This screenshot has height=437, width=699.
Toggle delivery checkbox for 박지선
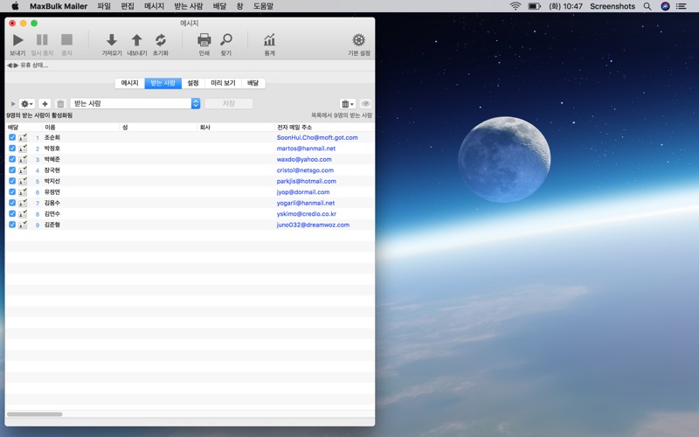[12, 181]
